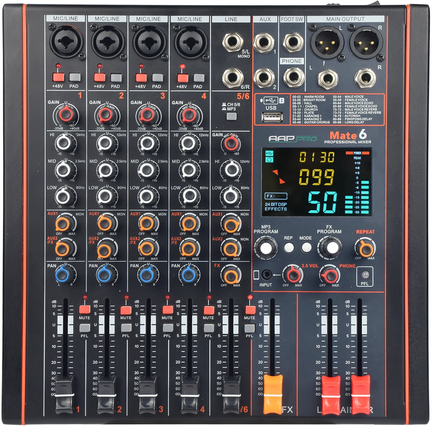The width and height of the screenshot is (432, 426).
Task: Click the orange FX knob on channel 5/6
Action: pos(231,276)
